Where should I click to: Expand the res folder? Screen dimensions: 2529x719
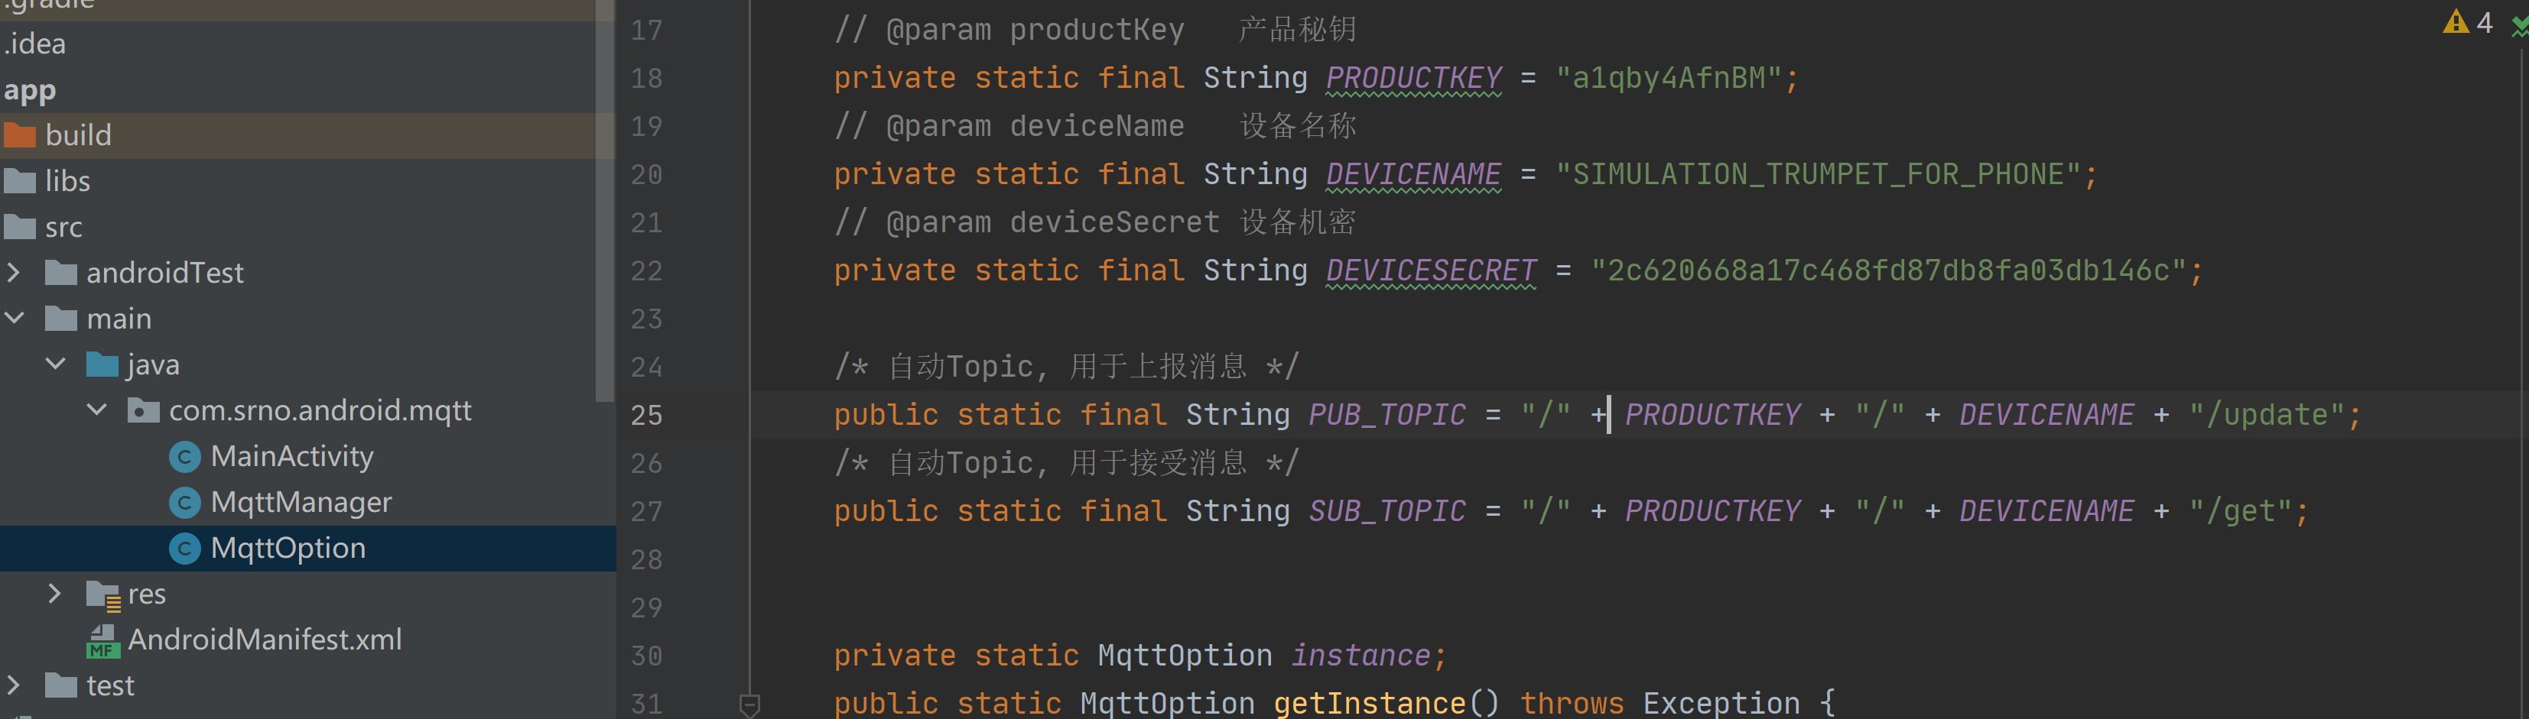56,594
